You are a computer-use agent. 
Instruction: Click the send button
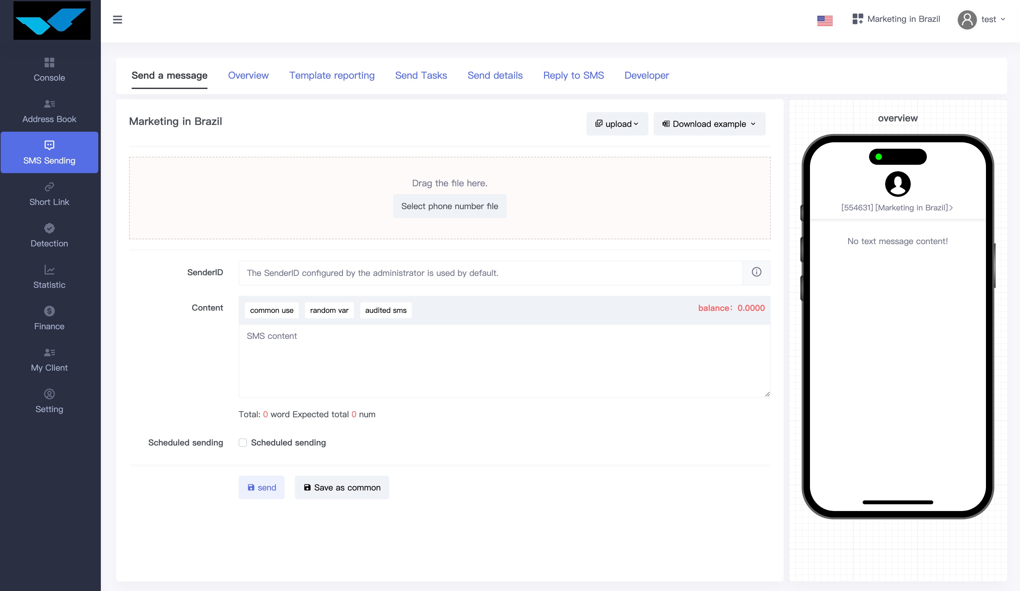(261, 487)
